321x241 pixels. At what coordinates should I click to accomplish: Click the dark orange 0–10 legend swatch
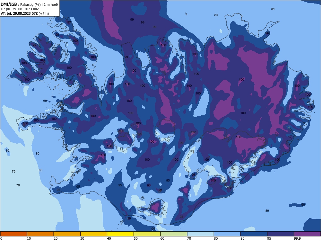[x=13, y=234]
